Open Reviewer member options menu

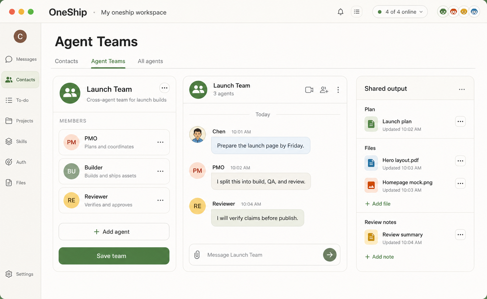point(160,200)
